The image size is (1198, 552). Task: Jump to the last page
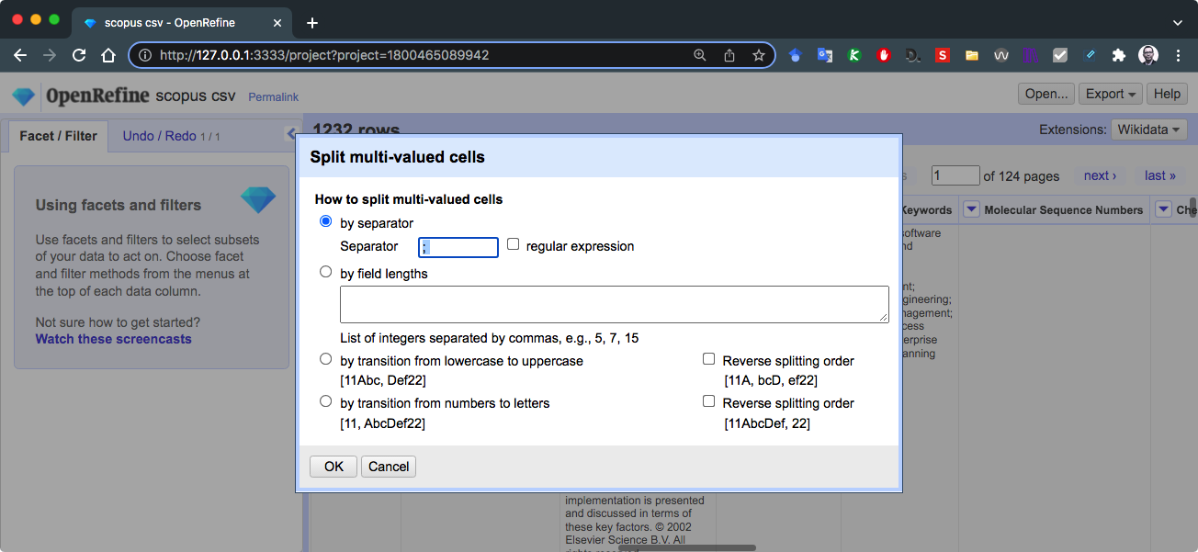(1160, 175)
